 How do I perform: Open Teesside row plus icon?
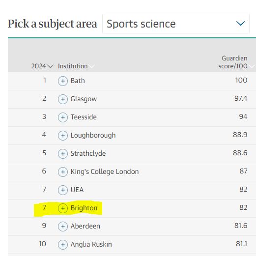(x=63, y=117)
